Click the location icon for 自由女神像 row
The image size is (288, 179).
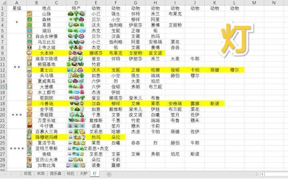pyautogui.click(x=29, y=36)
